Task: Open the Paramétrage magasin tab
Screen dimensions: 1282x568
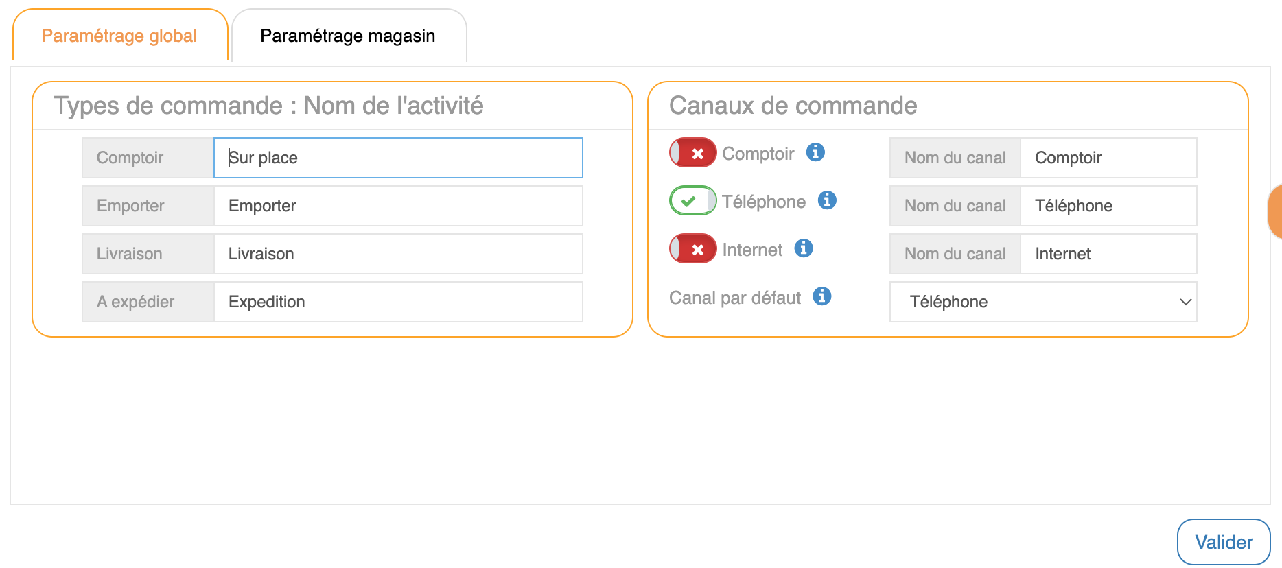Action: click(x=348, y=36)
